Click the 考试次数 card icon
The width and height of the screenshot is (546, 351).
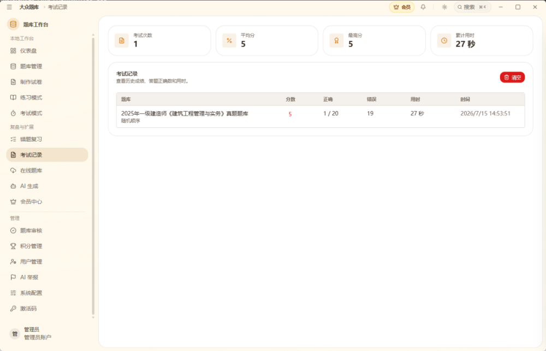click(x=122, y=41)
